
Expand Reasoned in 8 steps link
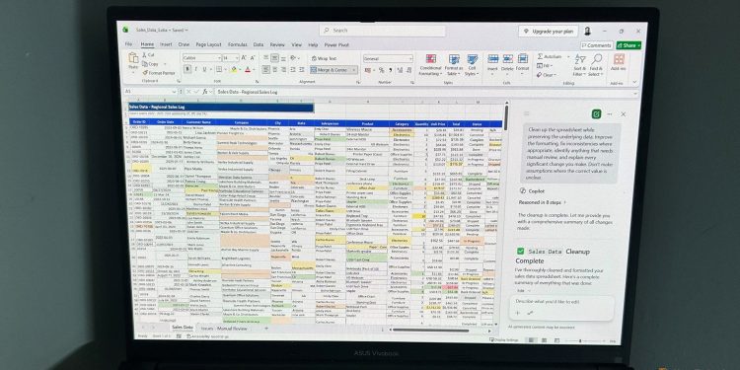pos(543,202)
